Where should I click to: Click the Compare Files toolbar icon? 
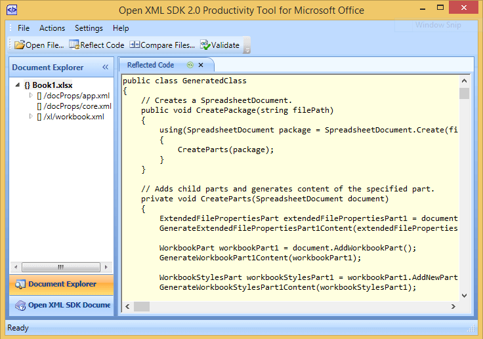coord(135,45)
